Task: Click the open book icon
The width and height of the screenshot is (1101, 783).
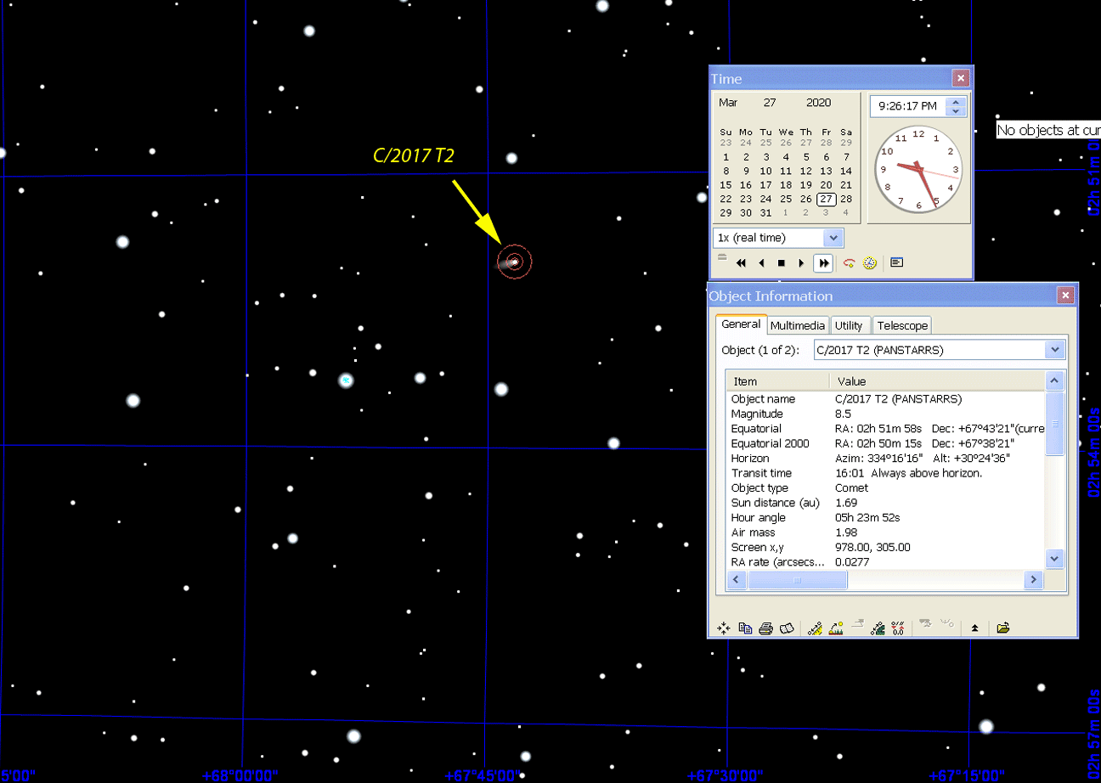Action: pyautogui.click(x=787, y=628)
